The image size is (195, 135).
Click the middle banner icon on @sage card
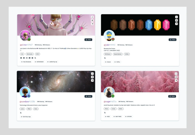(176, 77)
